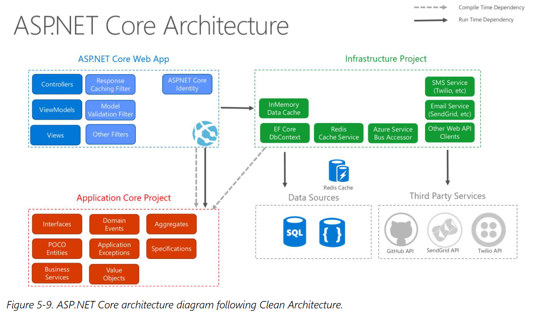This screenshot has height=315, width=543.
Task: Click the Azure Service Bus Accessor box
Action: point(393,133)
